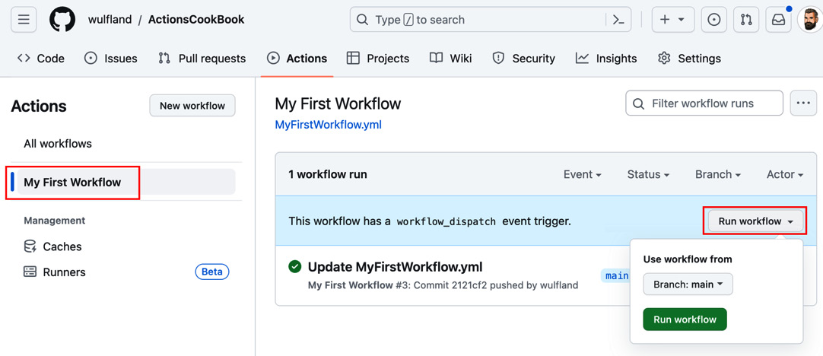Click the GitHub logo icon

pos(62,20)
